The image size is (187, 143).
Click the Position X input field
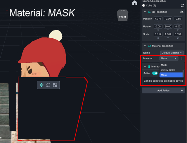[158, 19]
